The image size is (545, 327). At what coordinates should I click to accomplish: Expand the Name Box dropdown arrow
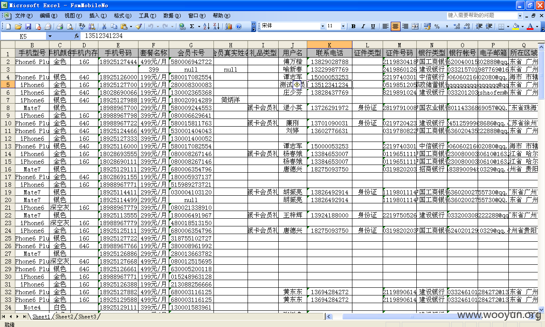coord(50,36)
